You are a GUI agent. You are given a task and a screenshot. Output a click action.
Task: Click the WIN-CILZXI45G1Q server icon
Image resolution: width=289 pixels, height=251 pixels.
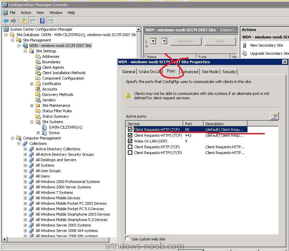coord(45,127)
